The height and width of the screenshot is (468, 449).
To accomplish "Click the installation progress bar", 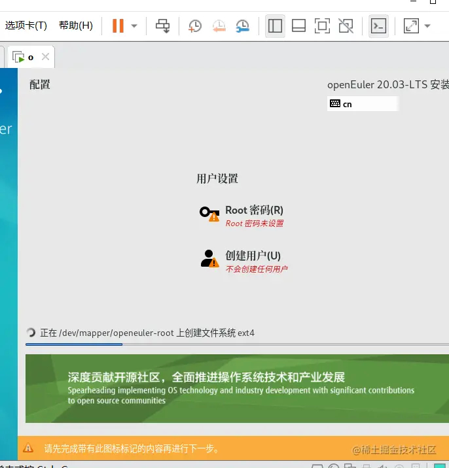I will (x=237, y=344).
